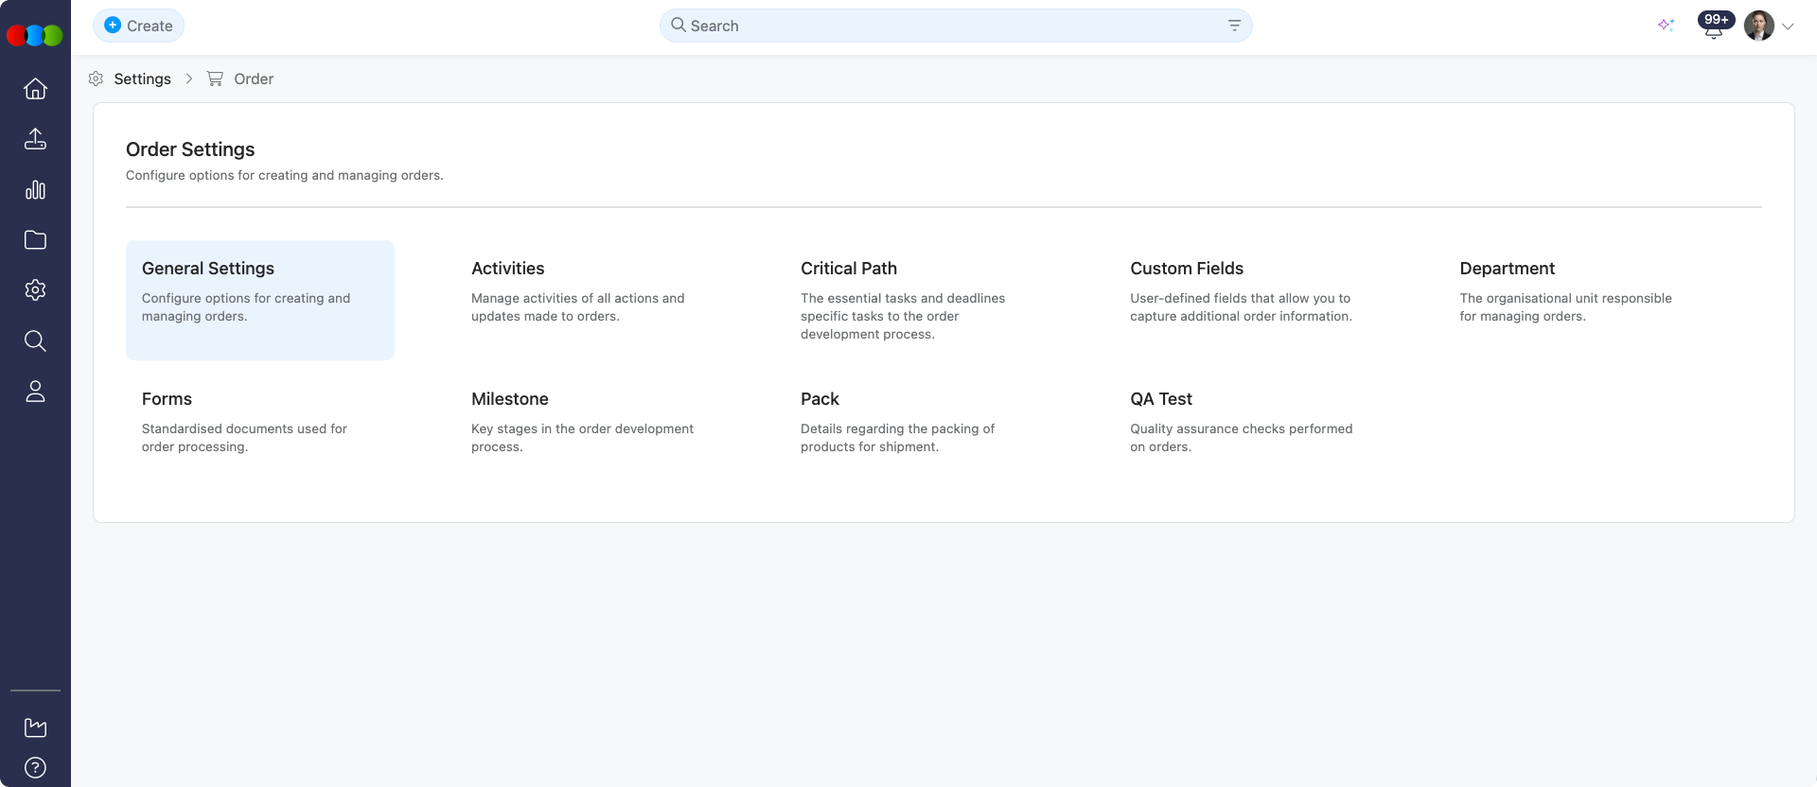This screenshot has width=1817, height=787.
Task: Go to Settings breadcrumb
Action: [142, 79]
